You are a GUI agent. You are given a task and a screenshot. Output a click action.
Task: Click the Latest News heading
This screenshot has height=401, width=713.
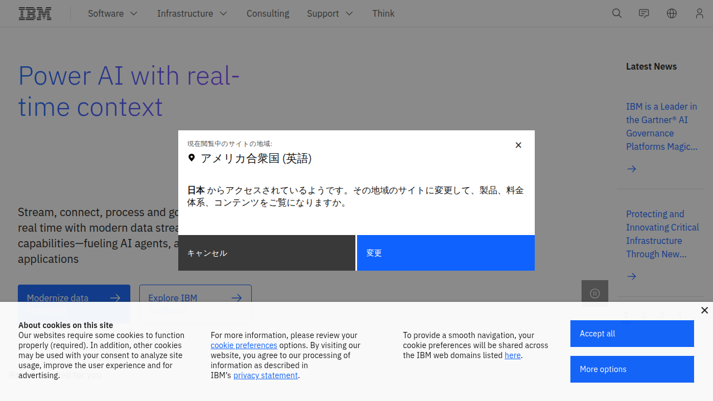tap(651, 66)
